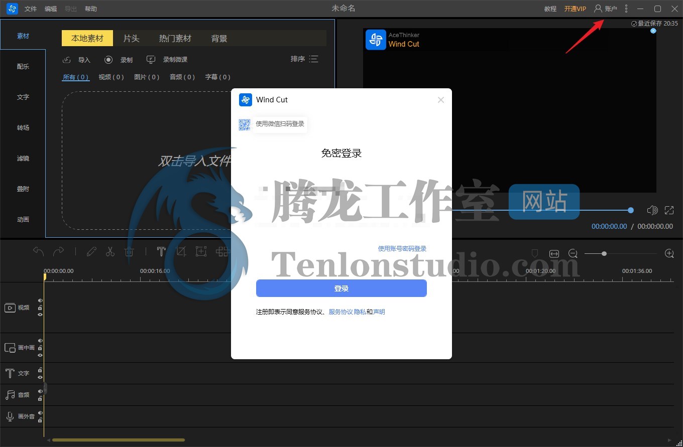Click the timeline text T tool icon

161,251
